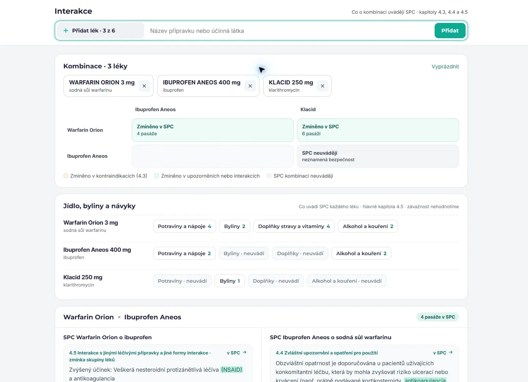Click Klacid Potraviny · neuvádí chip
The image size is (528, 382).
(x=182, y=281)
